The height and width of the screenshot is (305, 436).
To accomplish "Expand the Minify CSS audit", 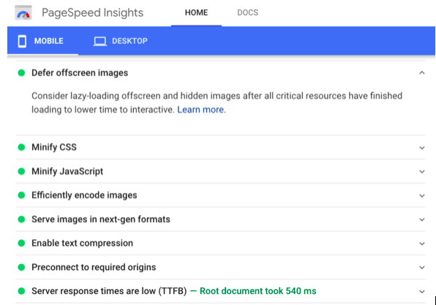I will coord(422,148).
